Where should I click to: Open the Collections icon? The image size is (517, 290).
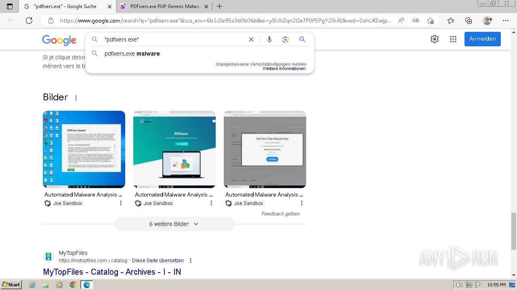[x=469, y=21]
